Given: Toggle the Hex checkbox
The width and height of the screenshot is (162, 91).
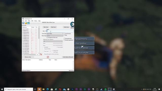Looking at the screenshot, I should pyautogui.click(x=46, y=31).
